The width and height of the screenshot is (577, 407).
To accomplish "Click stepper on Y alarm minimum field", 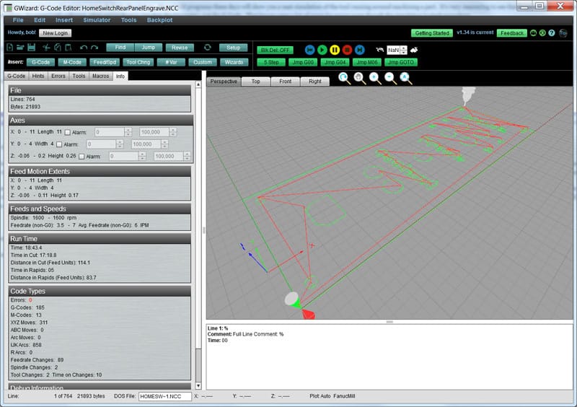I will tap(120, 144).
